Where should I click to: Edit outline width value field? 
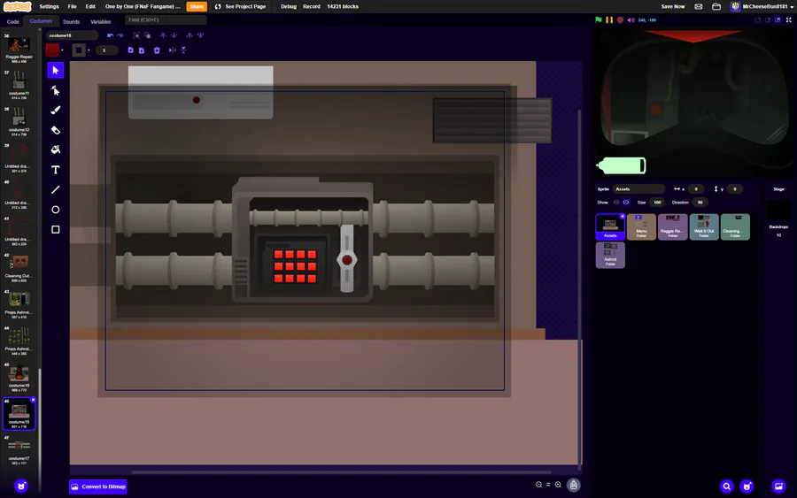[107, 50]
